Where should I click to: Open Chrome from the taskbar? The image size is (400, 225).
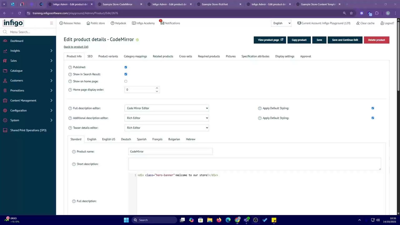coord(237,220)
